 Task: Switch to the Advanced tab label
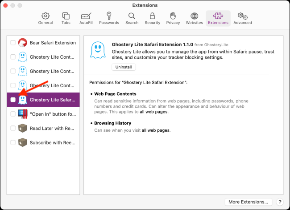pos(242,23)
